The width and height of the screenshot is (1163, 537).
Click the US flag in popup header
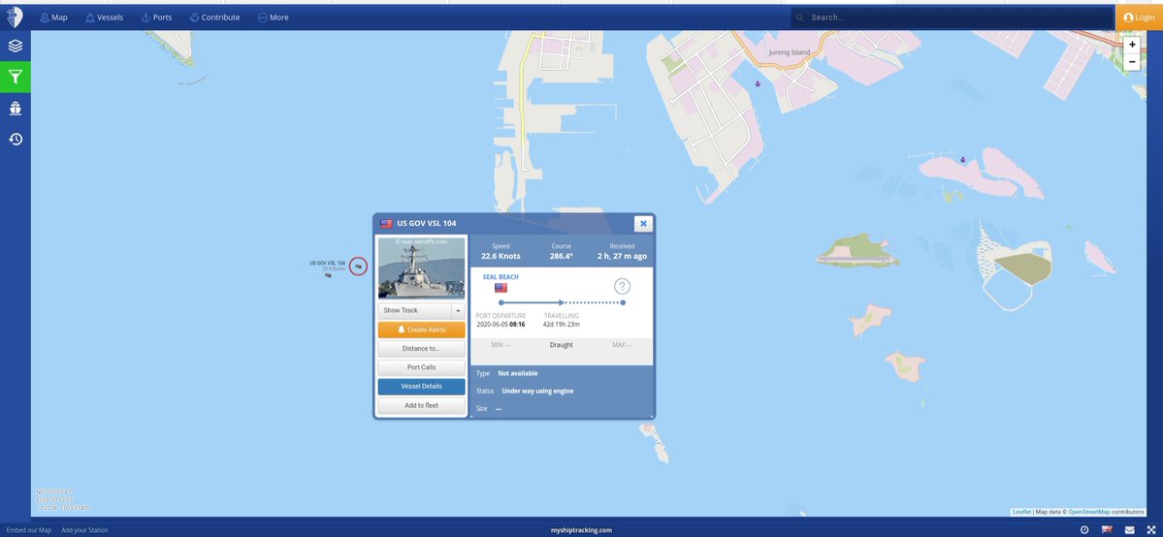point(386,223)
